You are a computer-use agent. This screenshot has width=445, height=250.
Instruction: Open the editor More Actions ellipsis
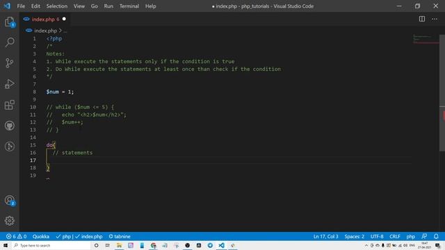[x=435, y=19]
